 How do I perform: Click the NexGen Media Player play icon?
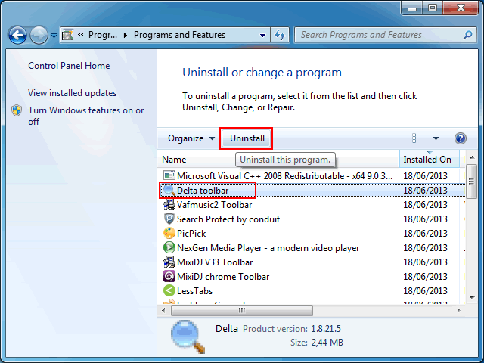pyautogui.click(x=169, y=247)
